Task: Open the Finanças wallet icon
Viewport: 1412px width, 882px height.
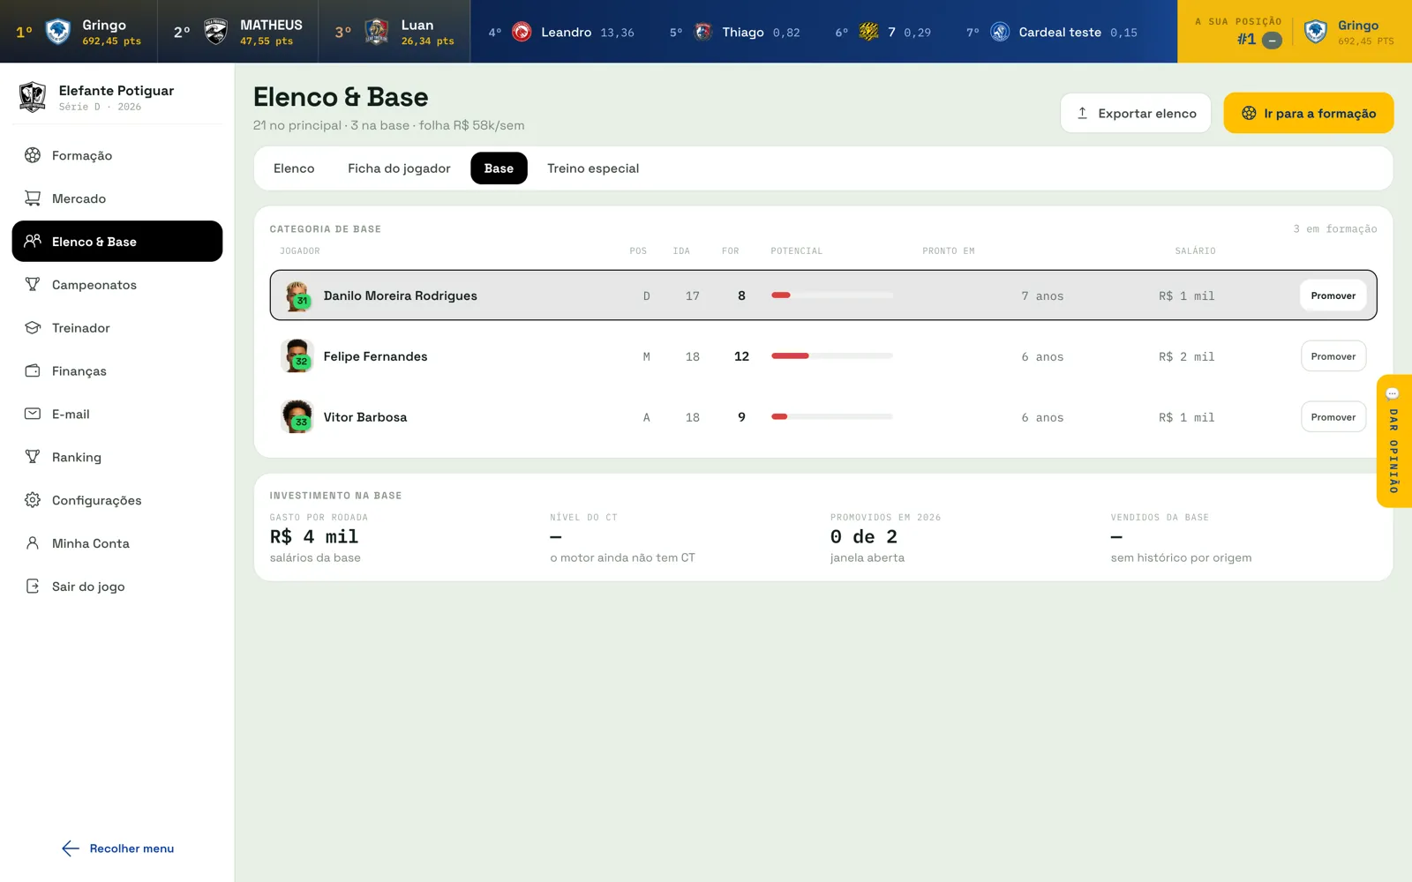Action: coord(33,371)
